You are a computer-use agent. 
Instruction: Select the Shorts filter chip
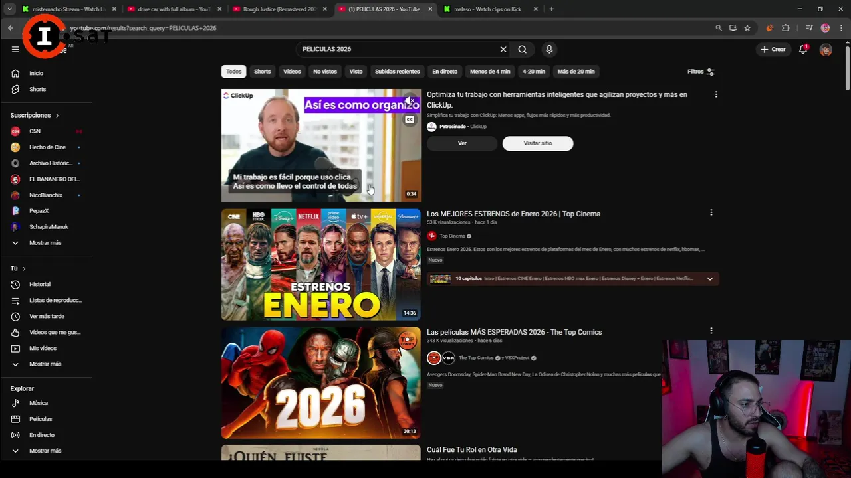pos(263,71)
